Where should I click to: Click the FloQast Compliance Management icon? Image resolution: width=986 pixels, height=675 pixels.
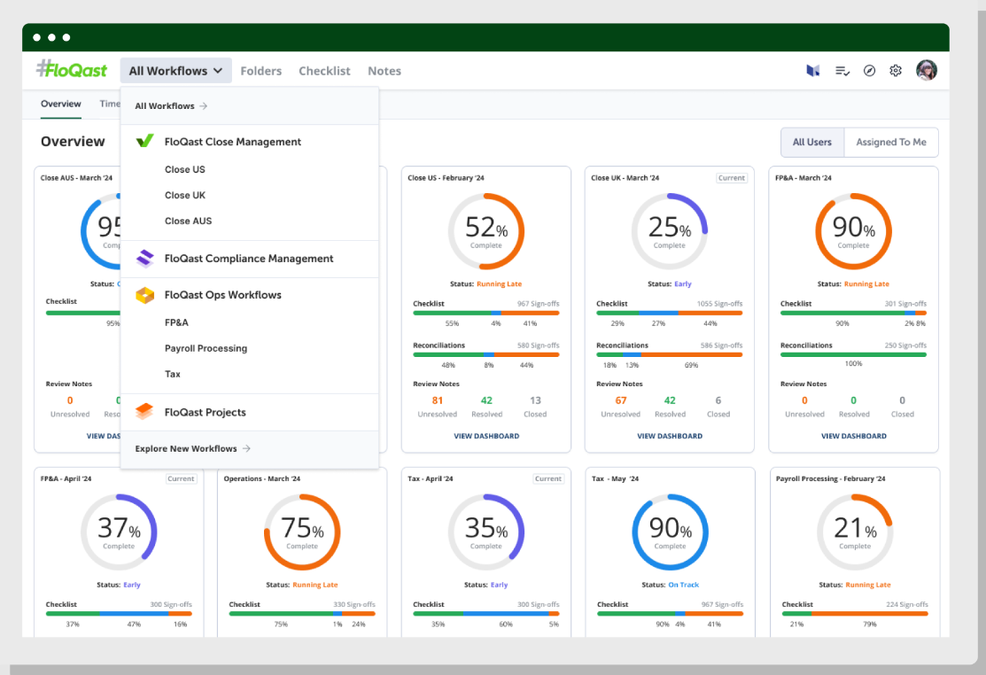click(x=144, y=259)
